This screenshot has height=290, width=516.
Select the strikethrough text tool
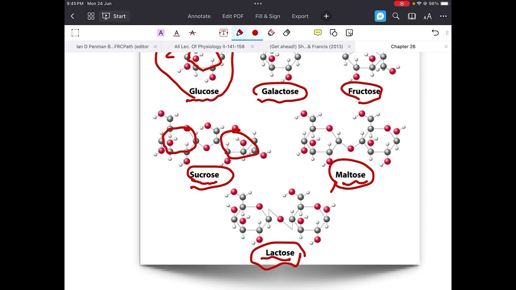point(192,33)
